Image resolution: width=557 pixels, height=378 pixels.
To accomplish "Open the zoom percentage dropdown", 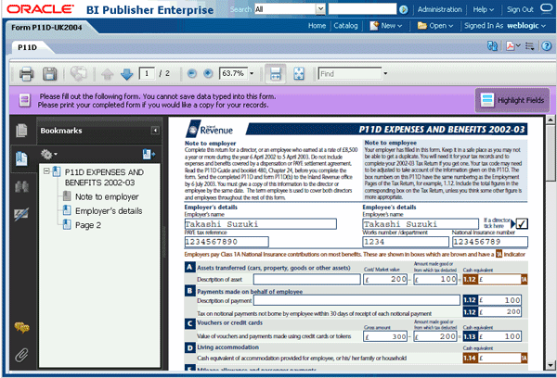I will (252, 73).
